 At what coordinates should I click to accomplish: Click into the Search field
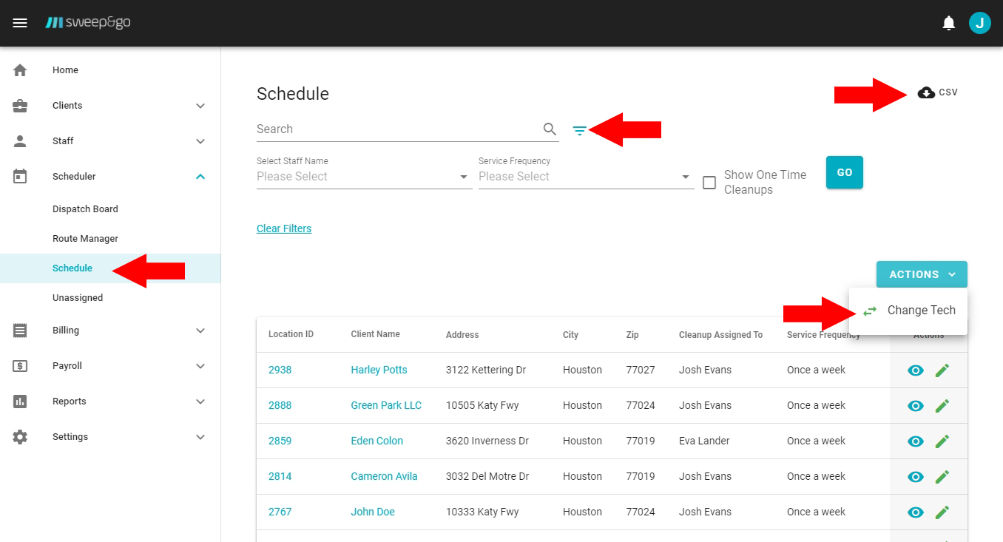(396, 129)
